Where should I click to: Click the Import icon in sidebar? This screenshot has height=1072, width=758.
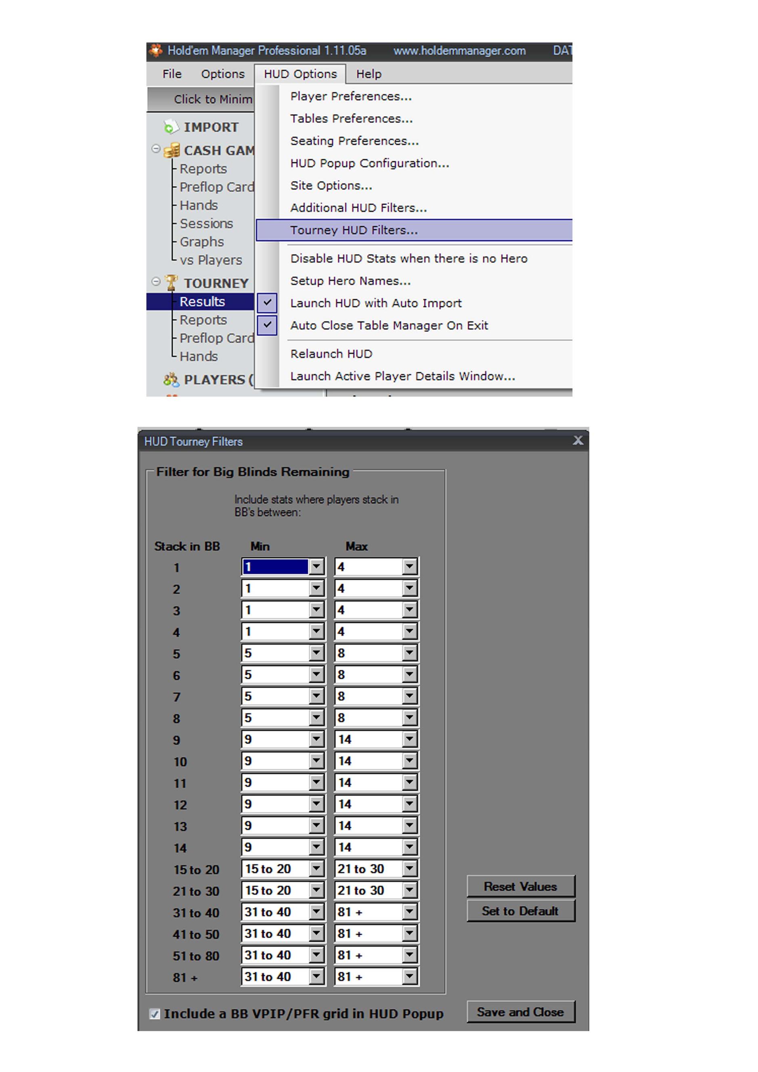(x=171, y=126)
